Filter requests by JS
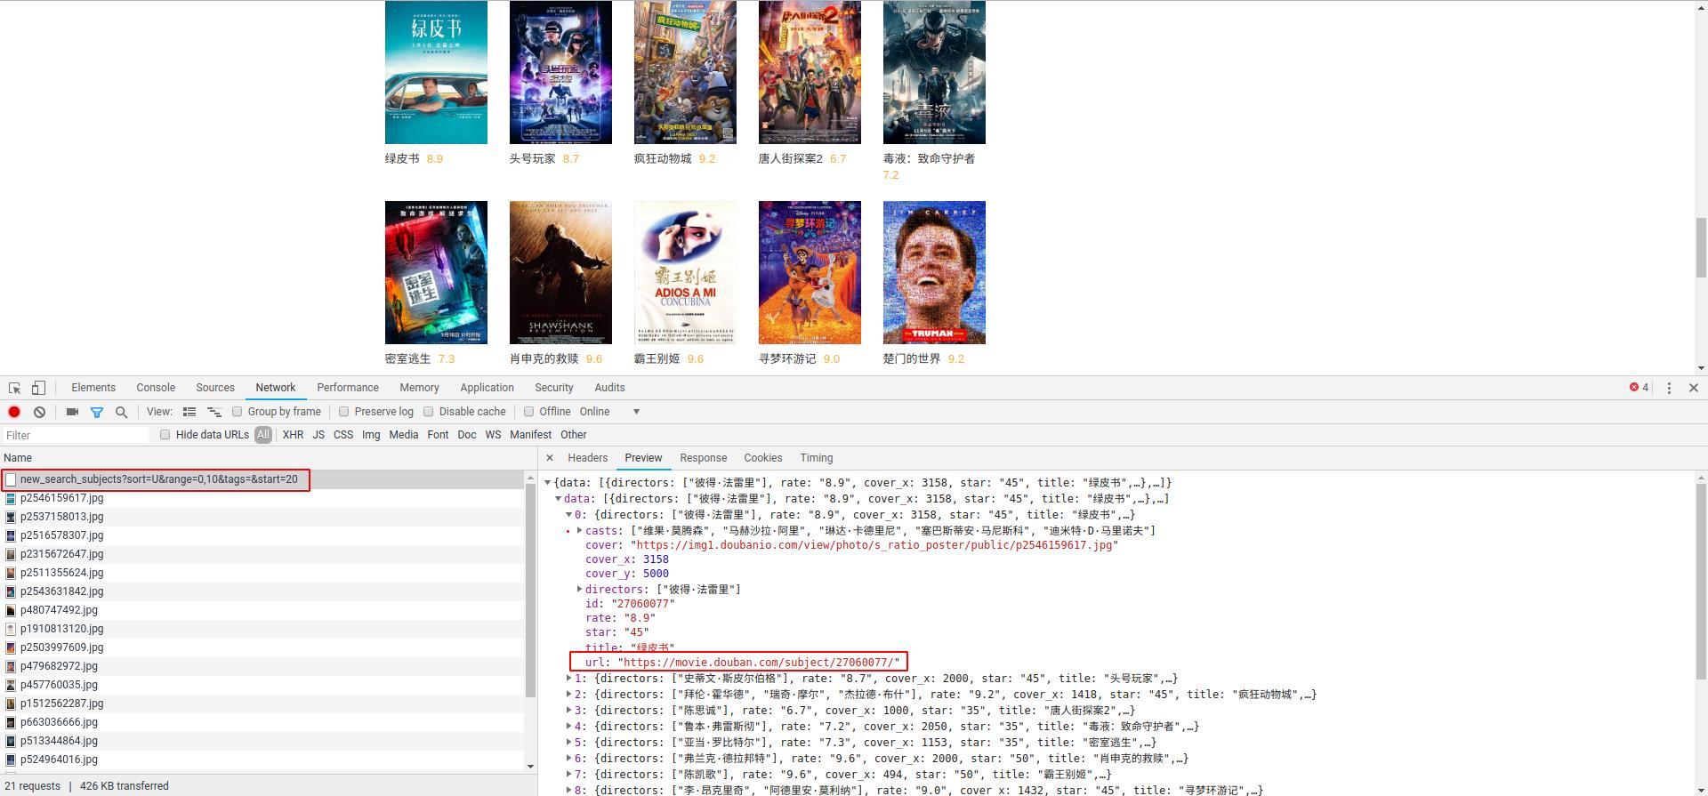Viewport: 1708px width, 796px height. click(x=318, y=435)
